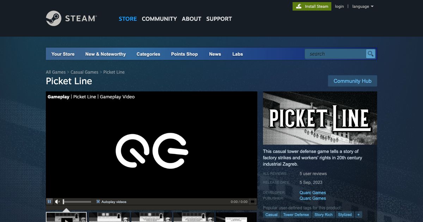Click the Points Shop navigation item
The height and width of the screenshot is (222, 423).
point(184,54)
